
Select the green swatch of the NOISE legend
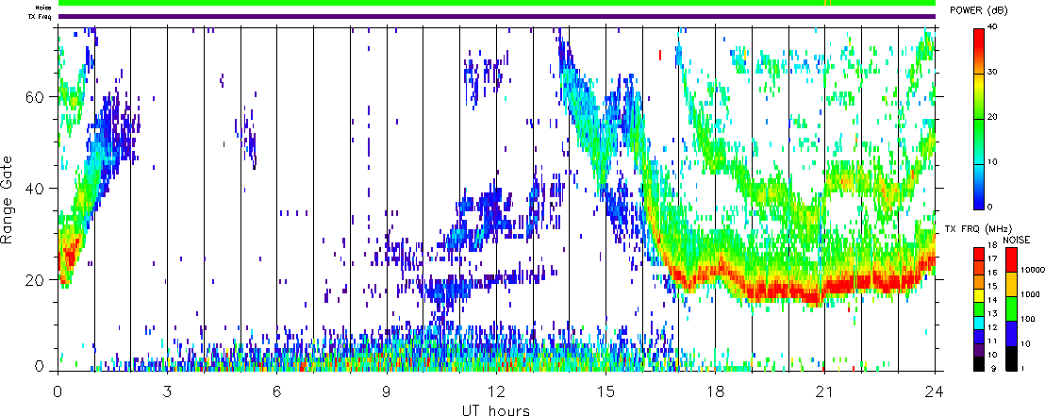pos(1011,308)
